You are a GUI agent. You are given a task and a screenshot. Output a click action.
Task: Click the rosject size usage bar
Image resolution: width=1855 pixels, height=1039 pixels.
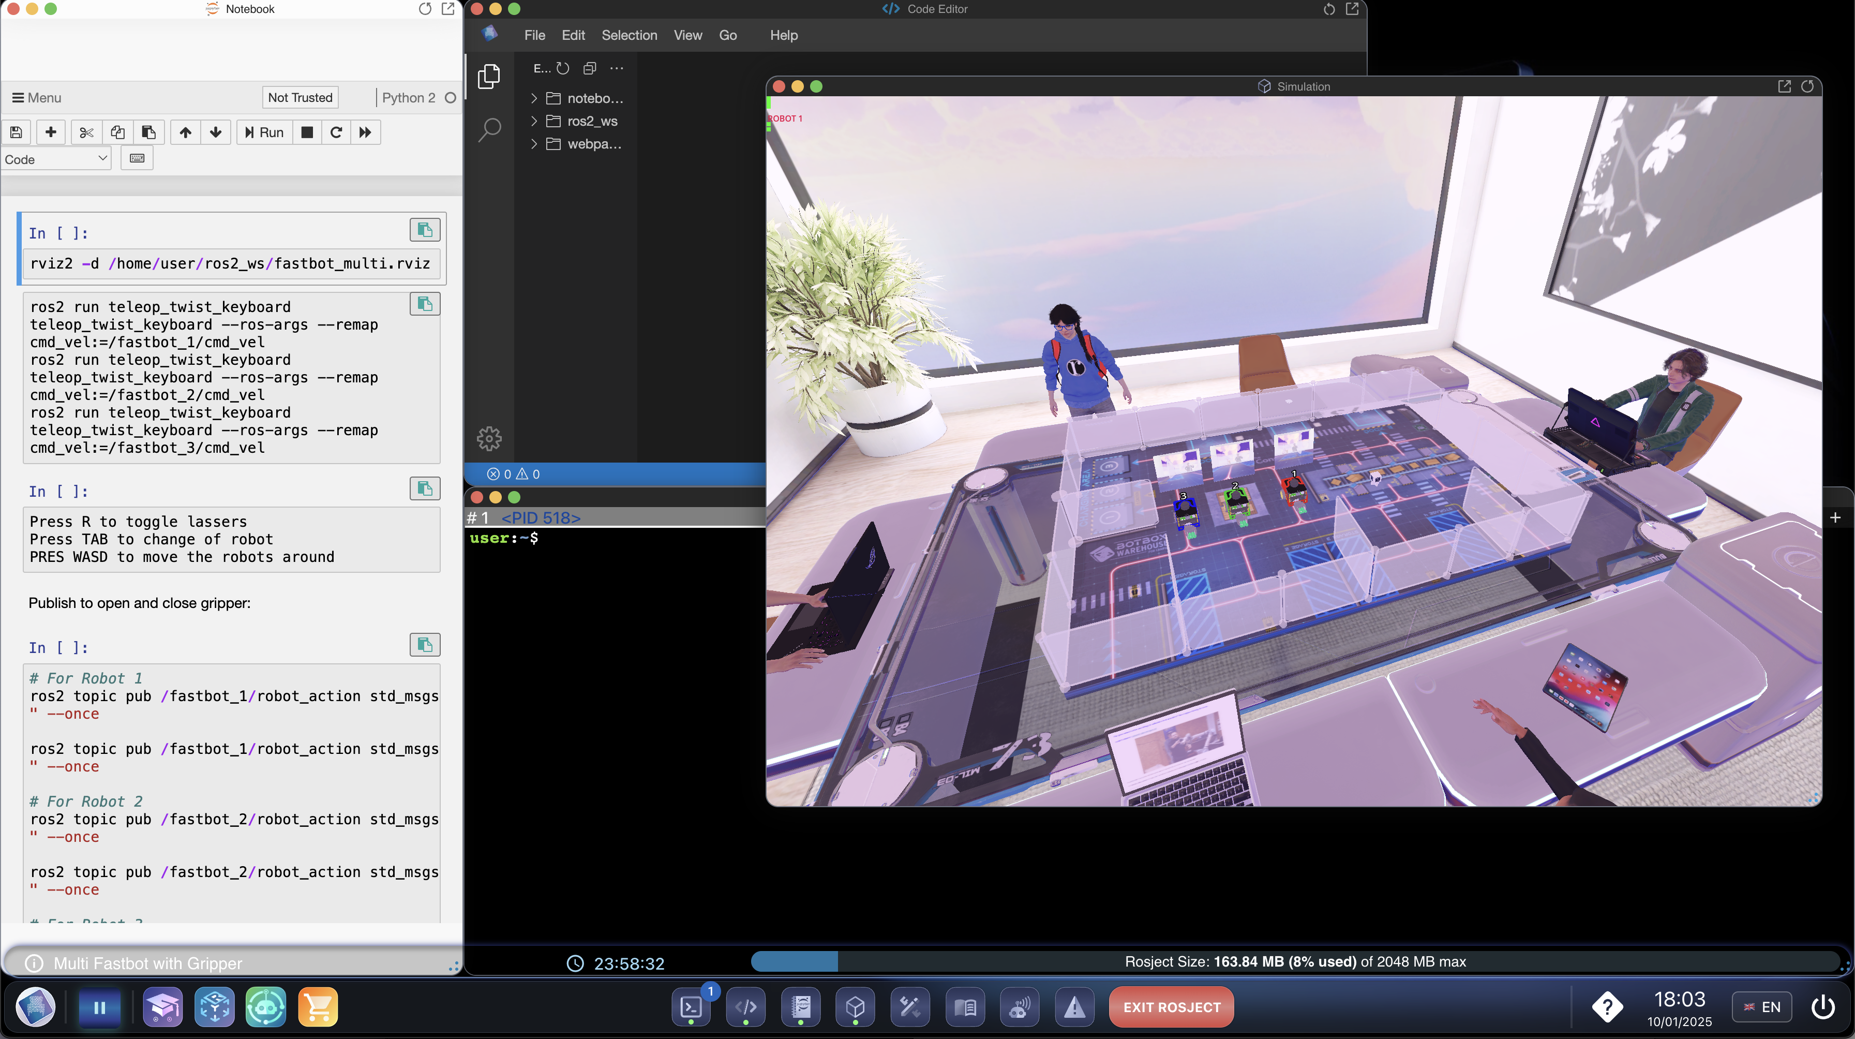[x=1294, y=961]
